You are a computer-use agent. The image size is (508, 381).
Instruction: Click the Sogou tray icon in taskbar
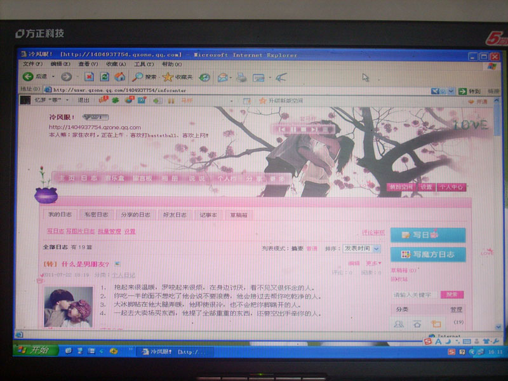(451, 352)
